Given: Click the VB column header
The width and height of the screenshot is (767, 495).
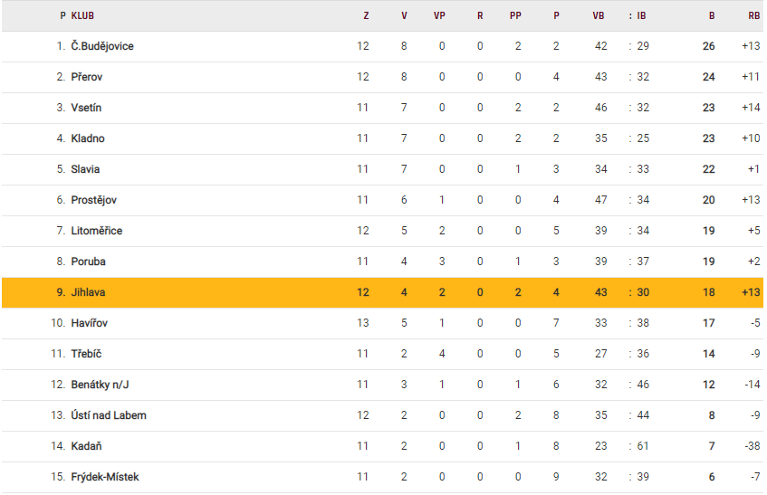Looking at the screenshot, I should point(599,15).
